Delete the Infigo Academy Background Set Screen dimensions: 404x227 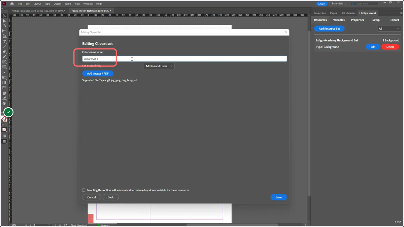(390, 47)
